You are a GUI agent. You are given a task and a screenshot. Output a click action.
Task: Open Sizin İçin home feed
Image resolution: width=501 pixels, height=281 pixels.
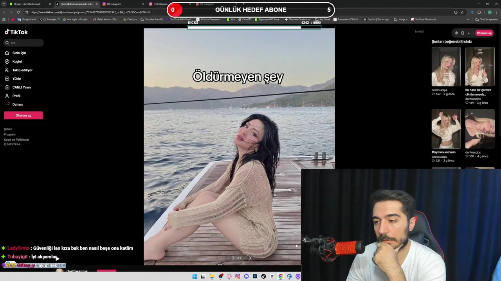(x=15, y=53)
